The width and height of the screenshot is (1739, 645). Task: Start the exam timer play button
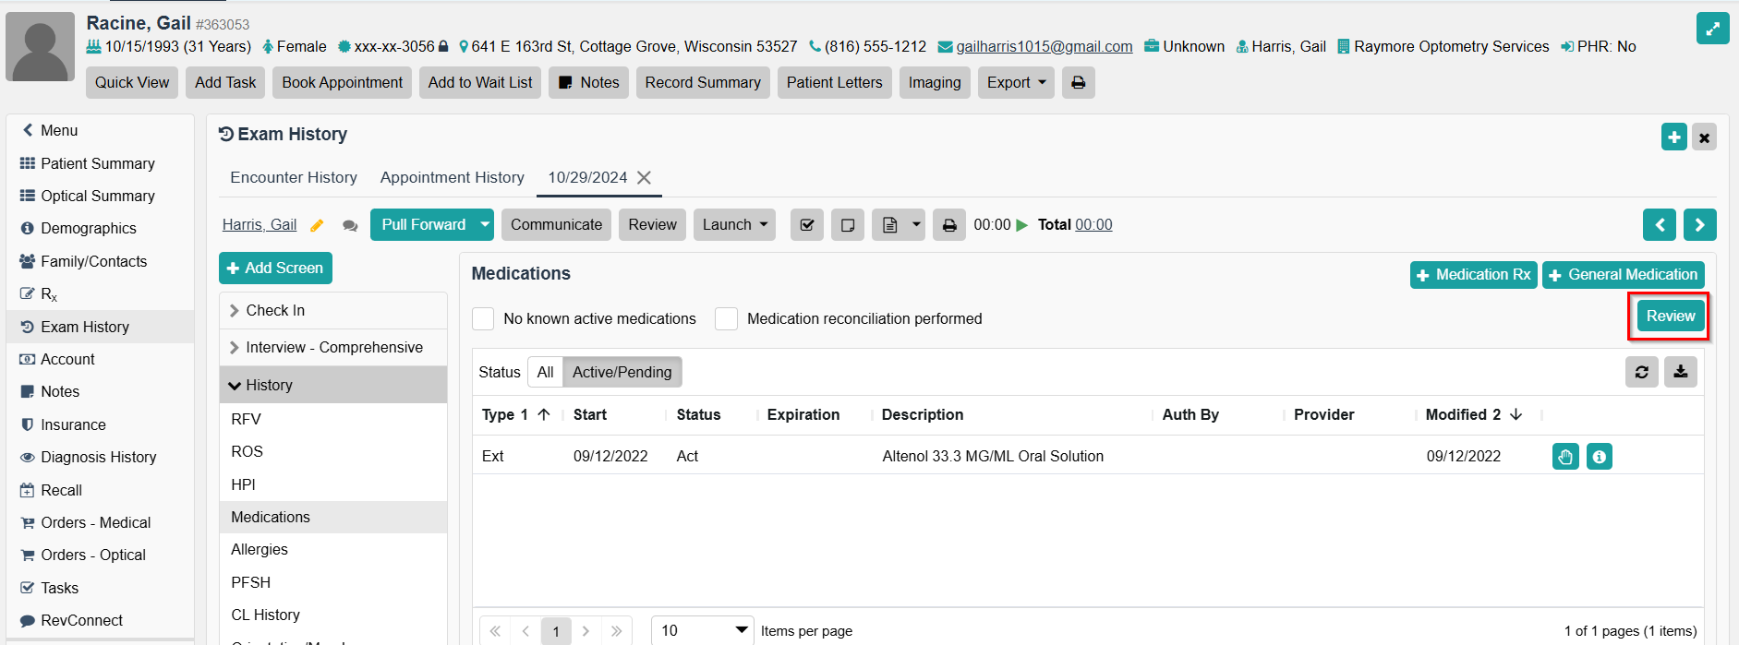[1021, 225]
